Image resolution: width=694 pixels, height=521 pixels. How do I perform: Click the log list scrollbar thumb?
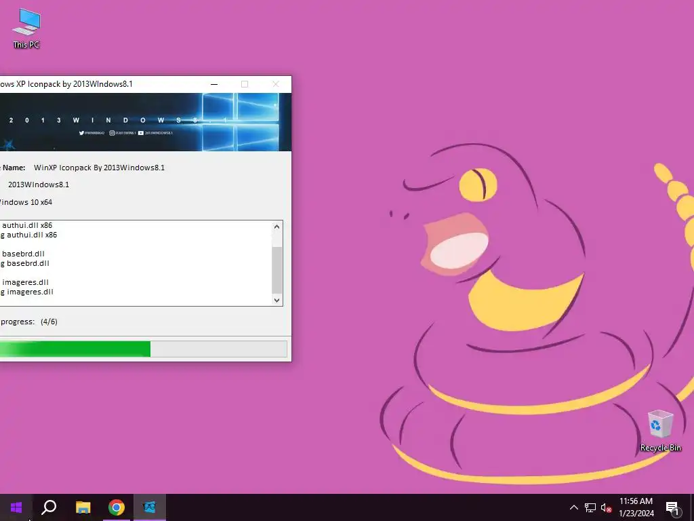[x=277, y=270]
